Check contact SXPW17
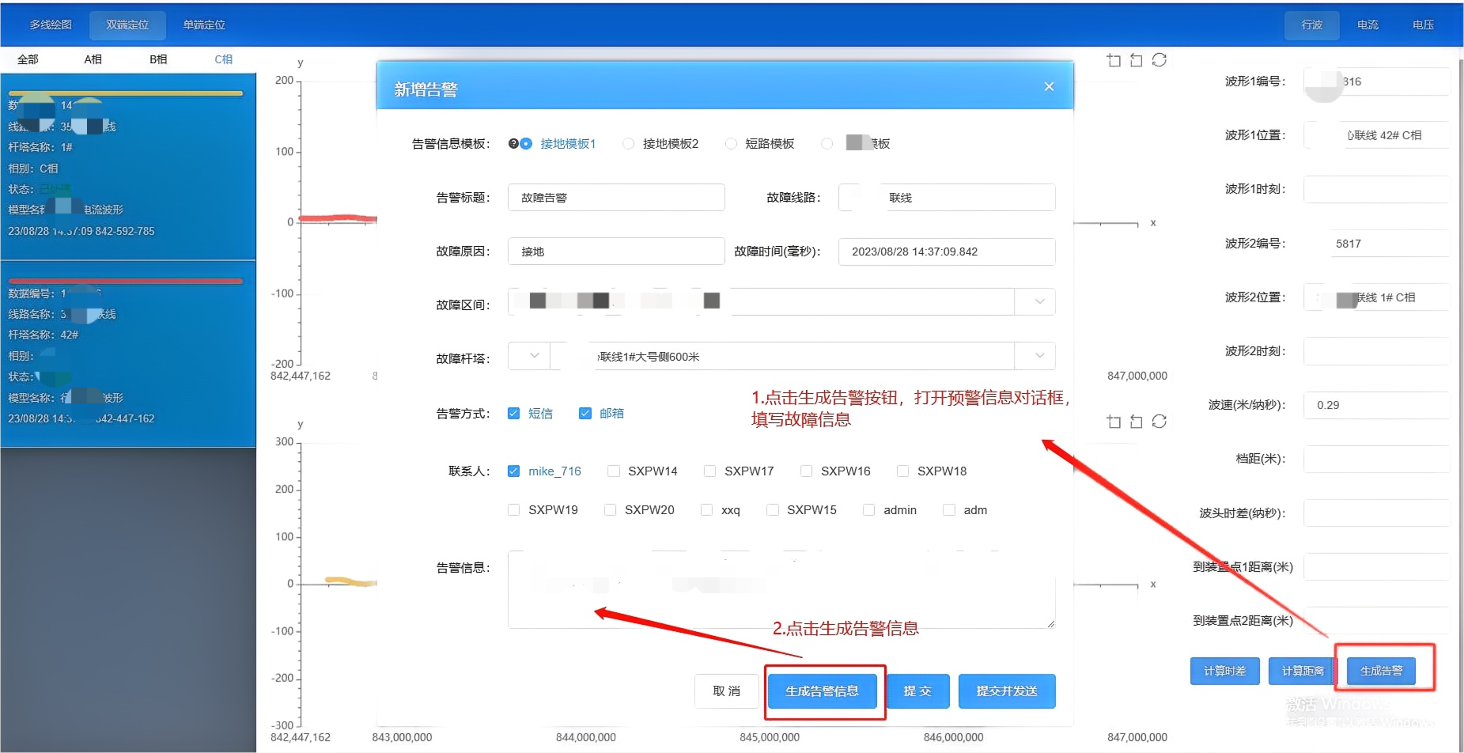Viewport: 1464px width, 753px height. tap(709, 471)
